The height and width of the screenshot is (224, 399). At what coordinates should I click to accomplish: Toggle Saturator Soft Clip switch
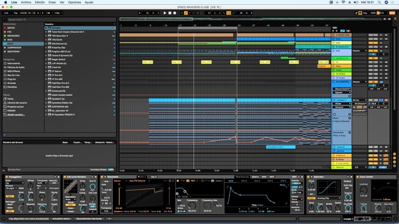tap(348, 189)
